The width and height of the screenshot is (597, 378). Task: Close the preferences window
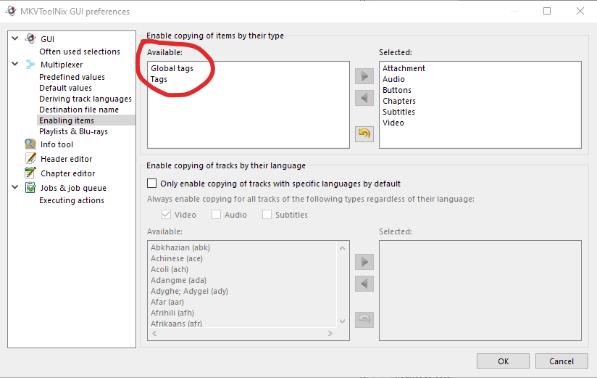tap(580, 11)
